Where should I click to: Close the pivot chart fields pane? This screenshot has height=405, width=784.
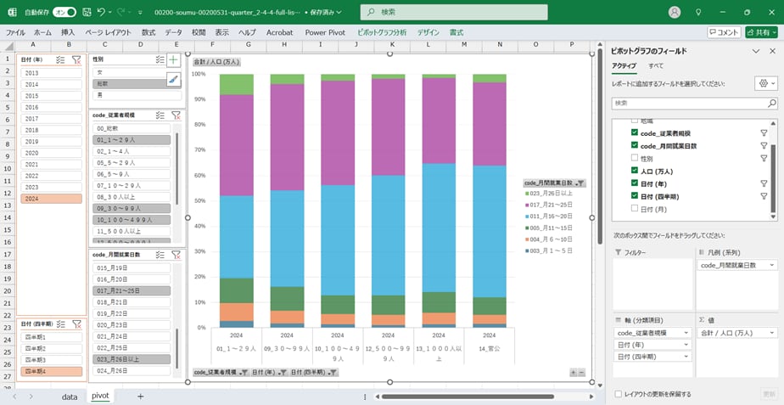point(771,51)
